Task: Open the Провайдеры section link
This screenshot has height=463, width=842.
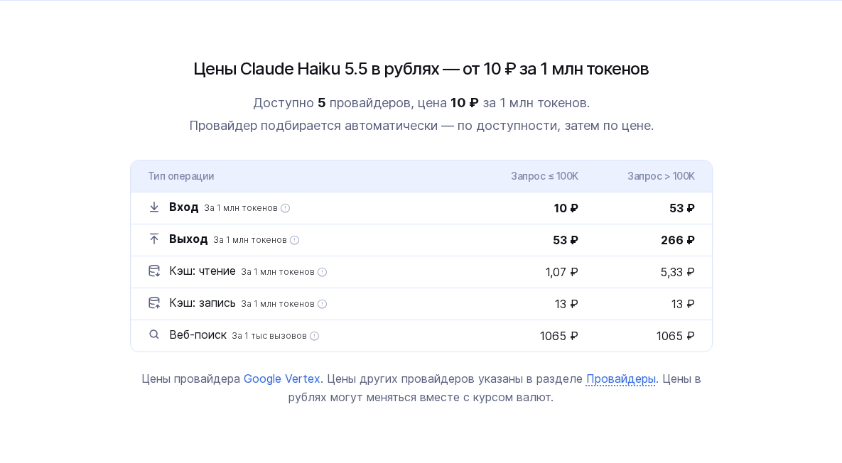Action: [621, 378]
